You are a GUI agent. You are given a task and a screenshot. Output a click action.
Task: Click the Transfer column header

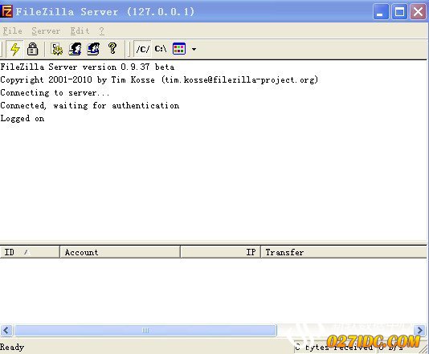click(344, 252)
